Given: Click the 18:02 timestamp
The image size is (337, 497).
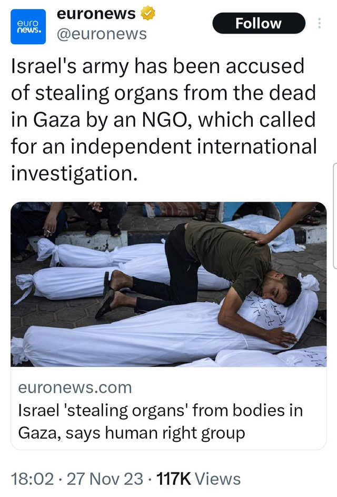Looking at the screenshot, I should pyautogui.click(x=32, y=479).
